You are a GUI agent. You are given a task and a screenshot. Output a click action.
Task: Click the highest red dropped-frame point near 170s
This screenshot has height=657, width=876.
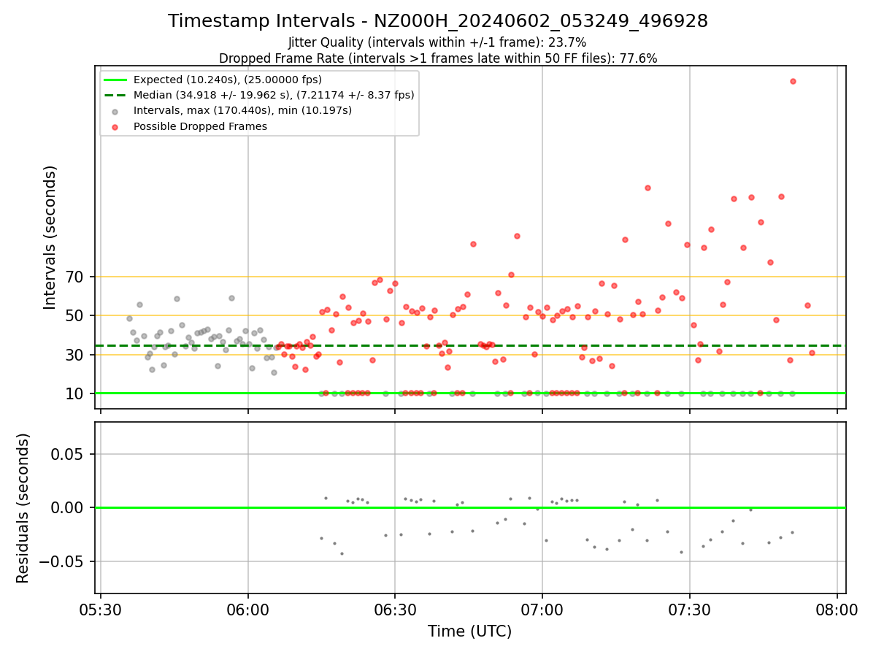pos(793,81)
